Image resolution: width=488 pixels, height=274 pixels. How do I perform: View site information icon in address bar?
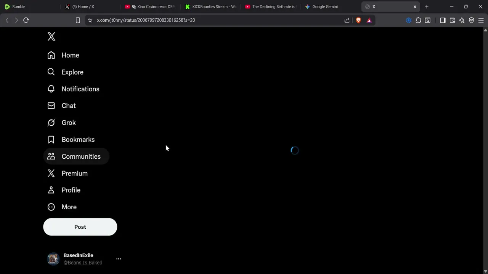click(x=90, y=20)
